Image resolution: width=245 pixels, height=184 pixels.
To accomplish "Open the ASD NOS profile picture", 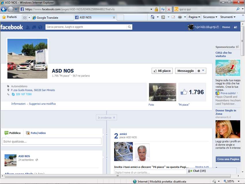I will tap(27, 59).
